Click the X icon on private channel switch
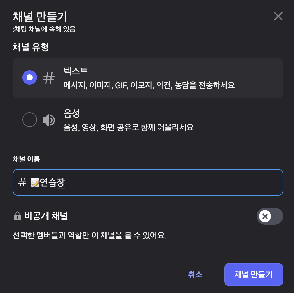This screenshot has width=294, height=293. coord(265,216)
